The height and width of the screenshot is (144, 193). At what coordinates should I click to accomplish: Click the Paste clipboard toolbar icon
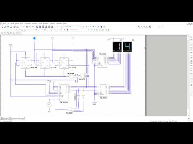(27, 27)
